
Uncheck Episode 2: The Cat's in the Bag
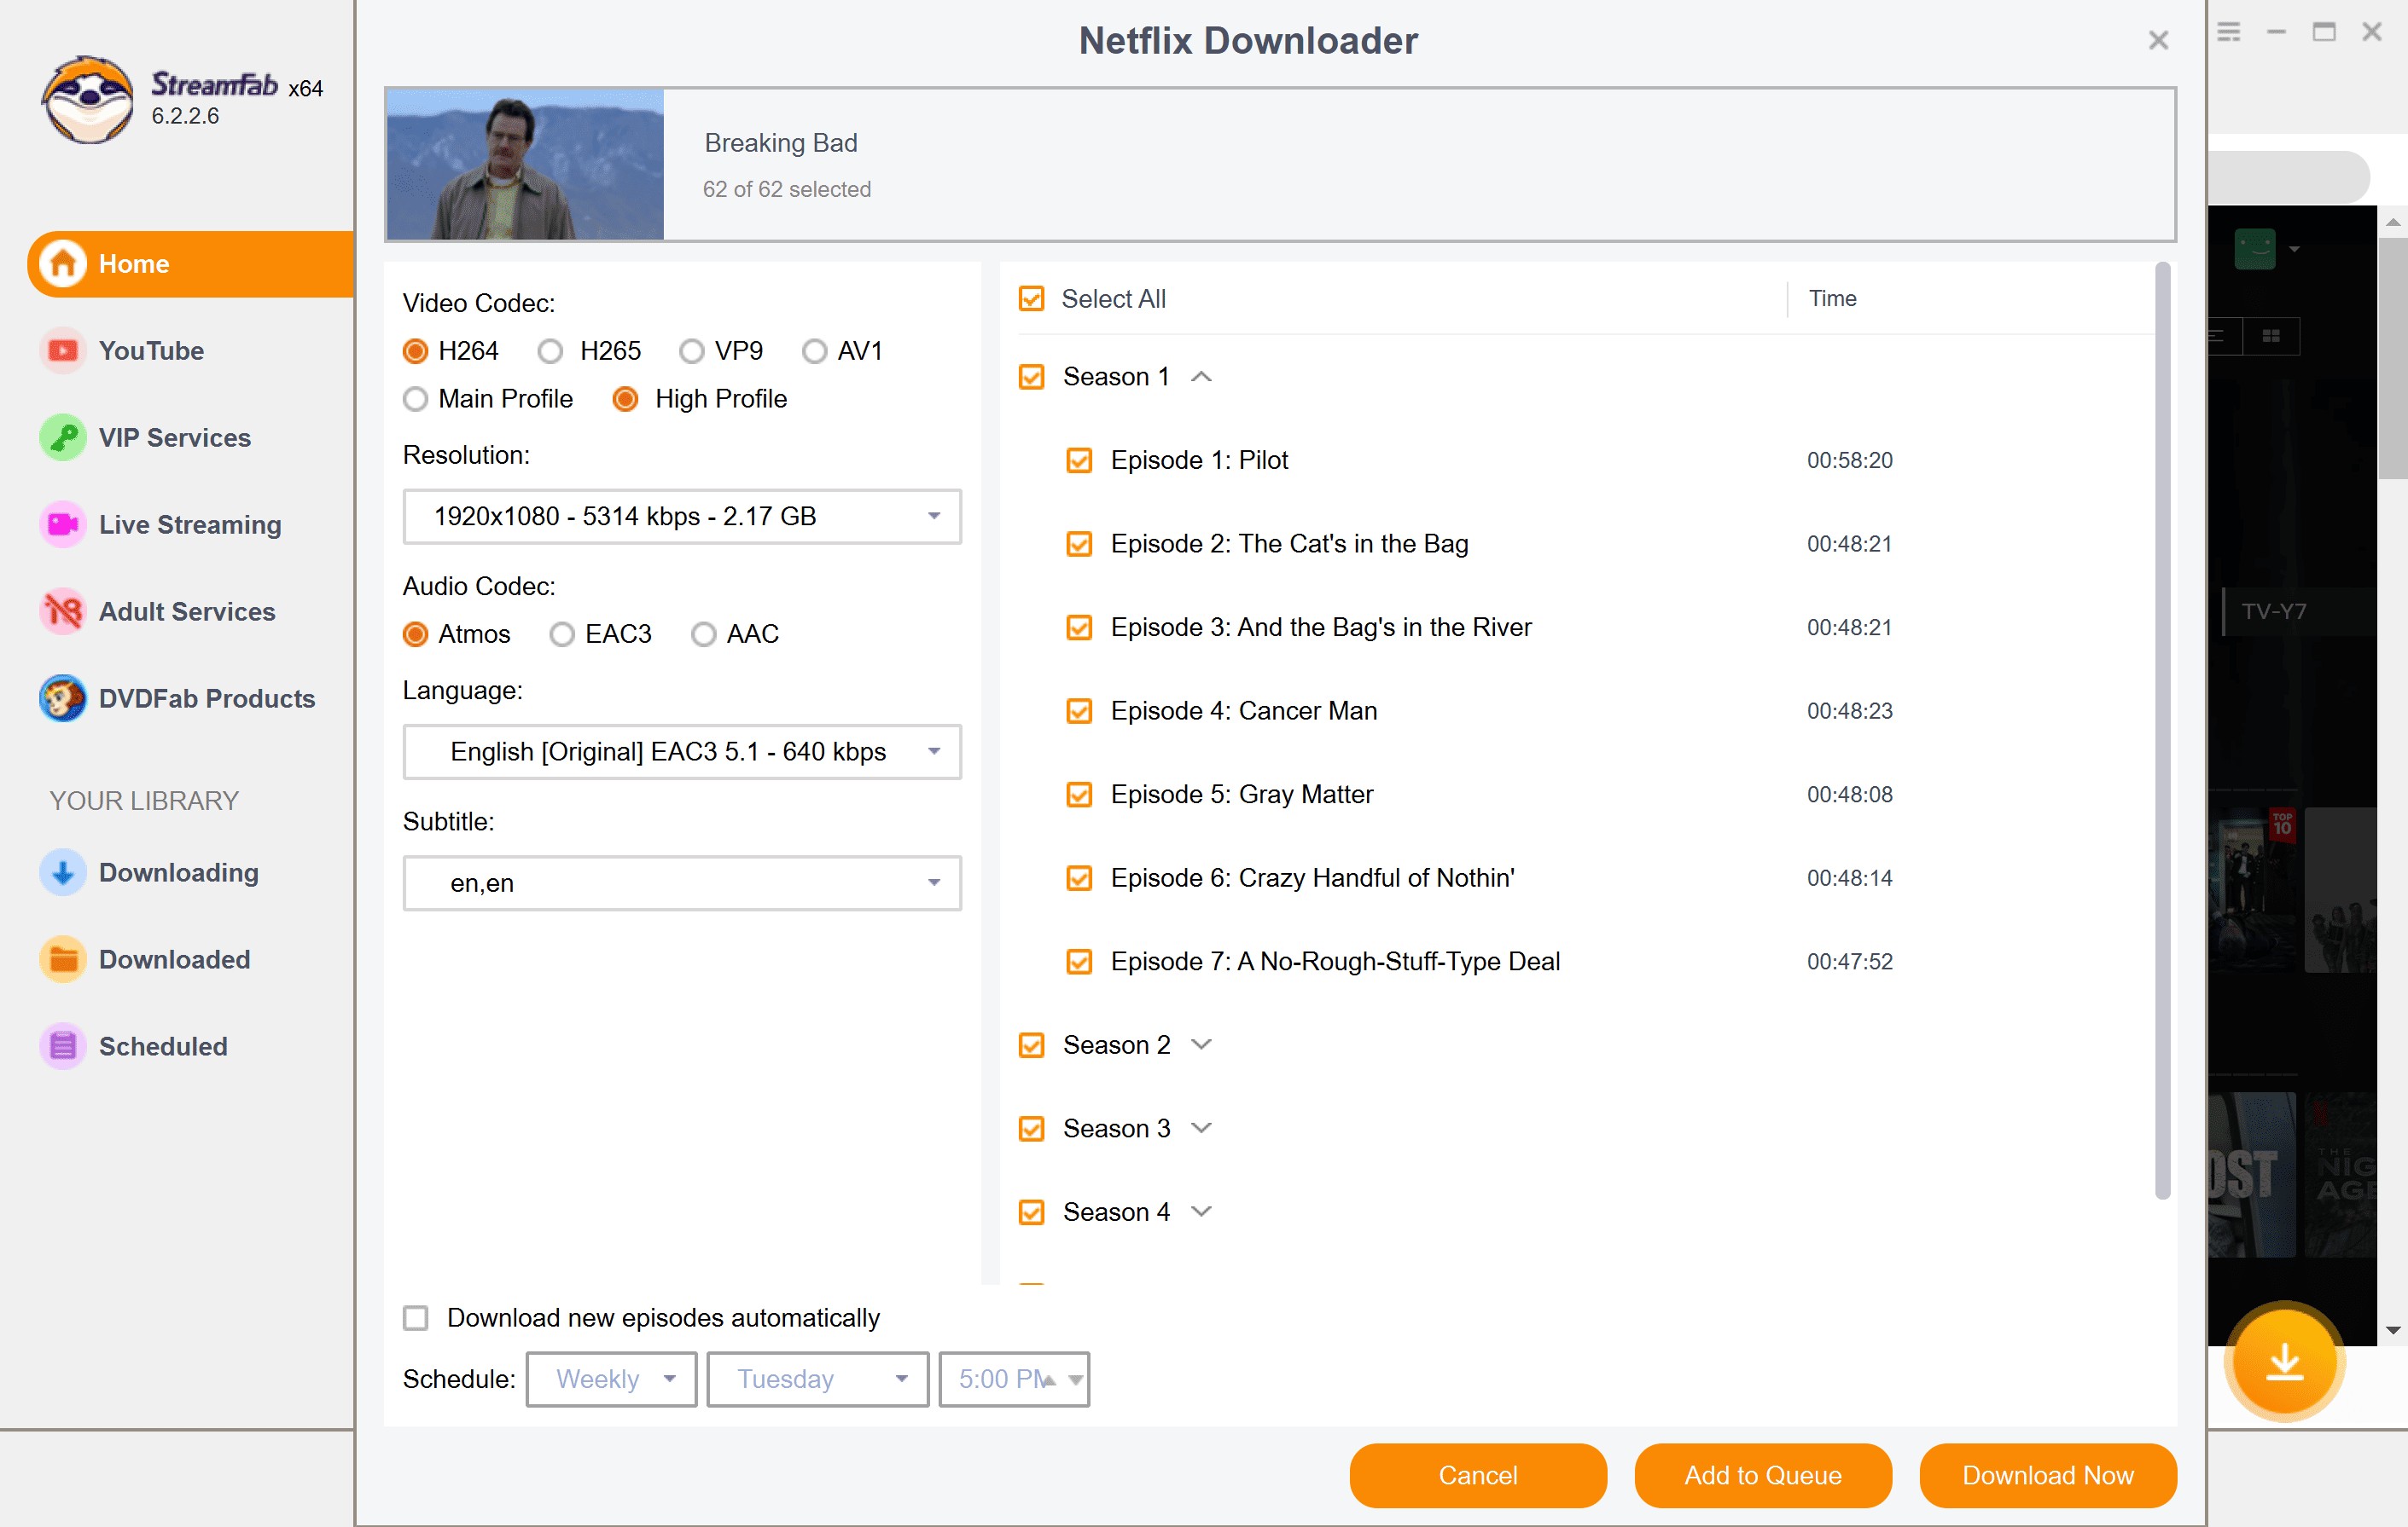1079,545
